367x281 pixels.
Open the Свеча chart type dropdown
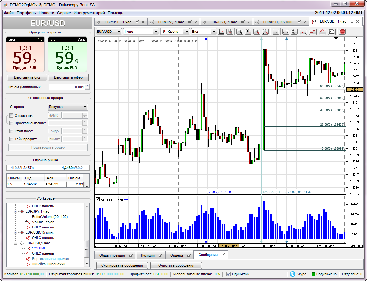[175, 32]
